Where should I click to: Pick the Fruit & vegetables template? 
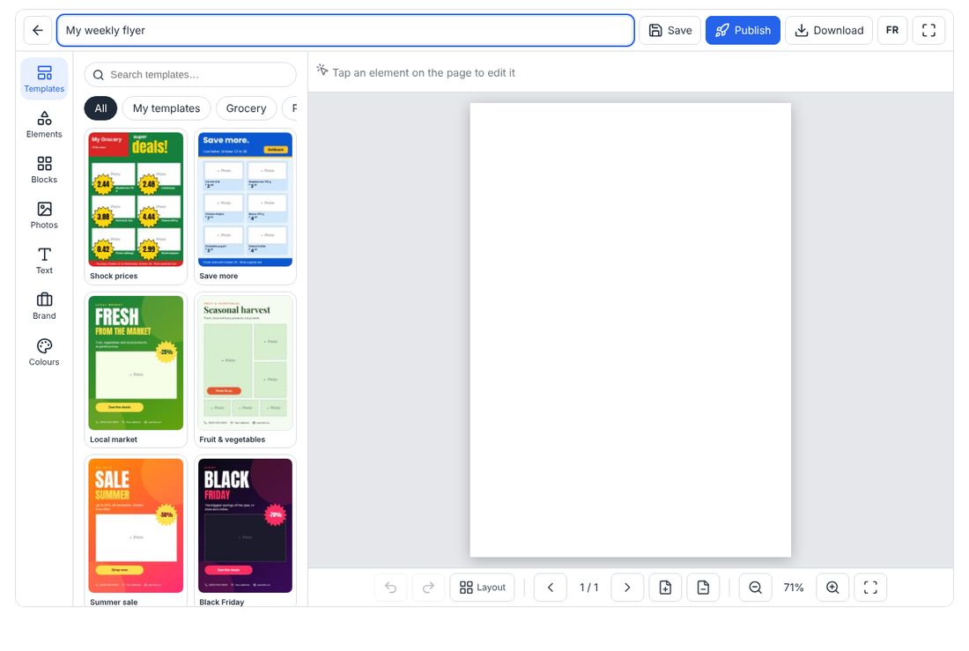tap(246, 370)
